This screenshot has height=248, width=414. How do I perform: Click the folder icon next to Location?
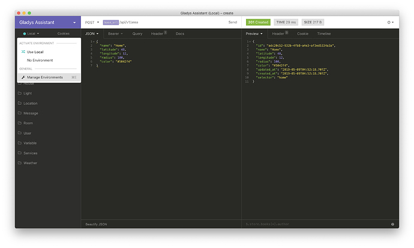point(20,103)
